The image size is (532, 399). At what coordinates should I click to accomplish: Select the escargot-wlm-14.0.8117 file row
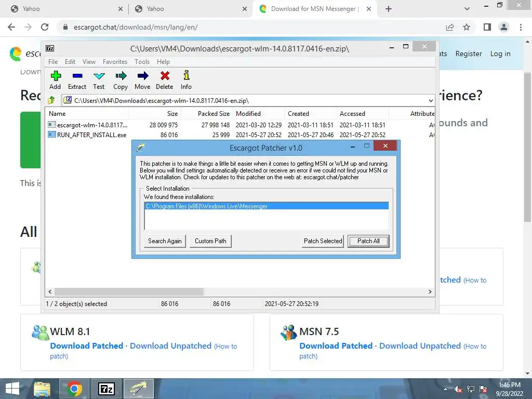click(x=240, y=125)
